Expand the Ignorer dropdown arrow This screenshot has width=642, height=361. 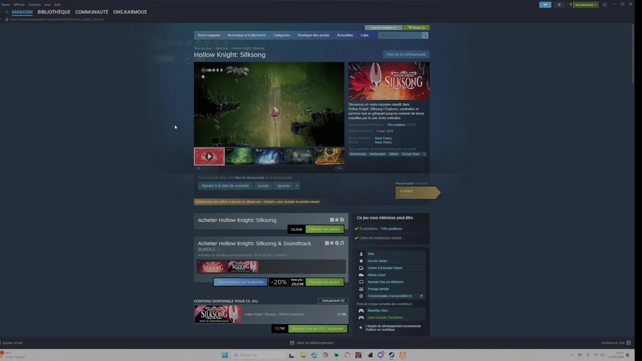click(x=297, y=186)
